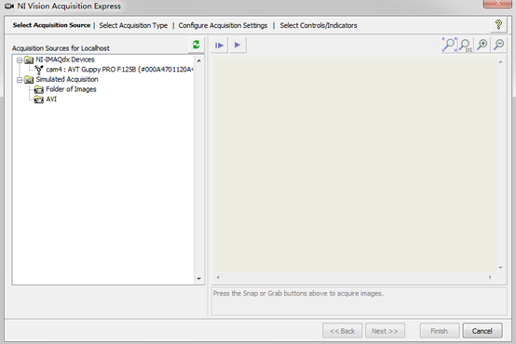This screenshot has height=344, width=516.
Task: Select the zoom to fit magnifier icon
Action: (449, 45)
